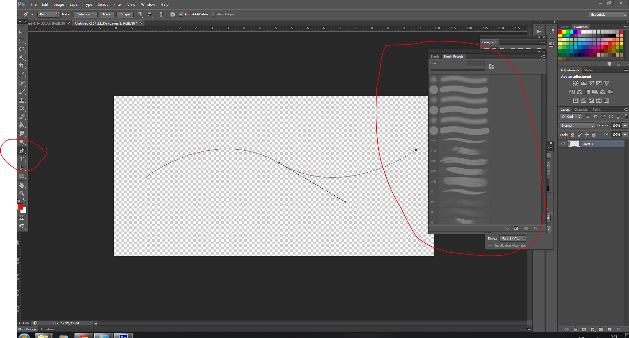Select the Crop tool
The height and width of the screenshot is (338, 629).
(22, 66)
